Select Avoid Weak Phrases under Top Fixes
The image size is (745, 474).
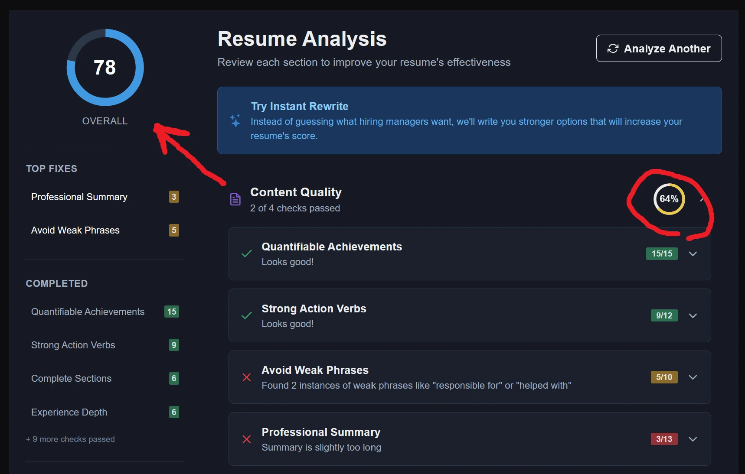click(75, 230)
